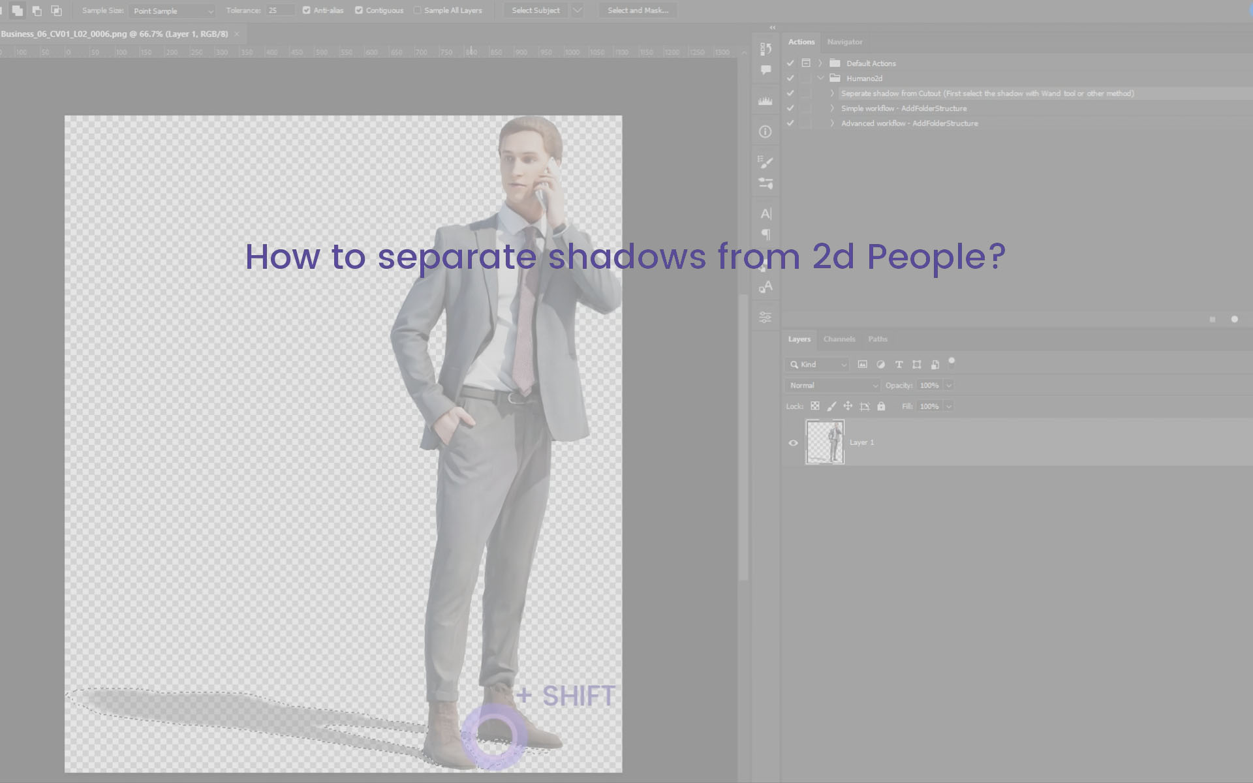Hide Layer 1 with its visibility eye
1253x783 pixels.
click(x=793, y=443)
